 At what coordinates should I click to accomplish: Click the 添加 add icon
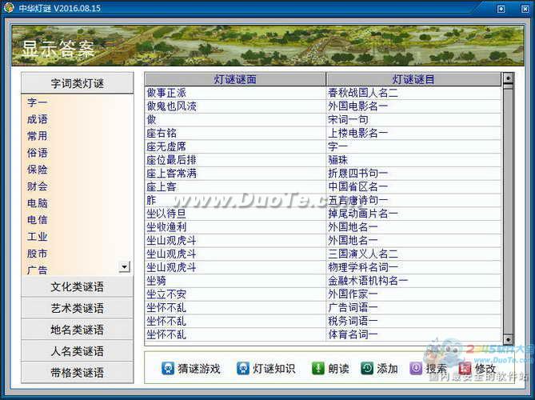pyautogui.click(x=366, y=368)
